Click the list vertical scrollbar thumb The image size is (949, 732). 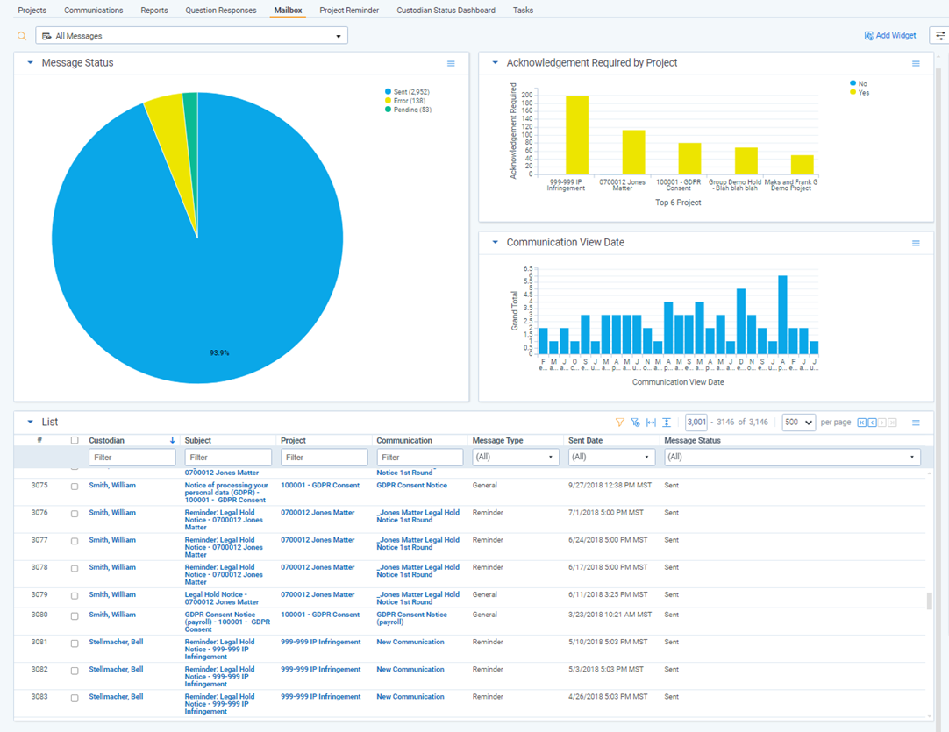click(x=930, y=601)
